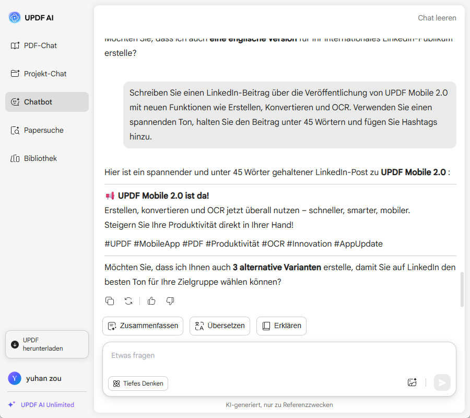Regenerate the response with the refresh icon

click(x=128, y=301)
